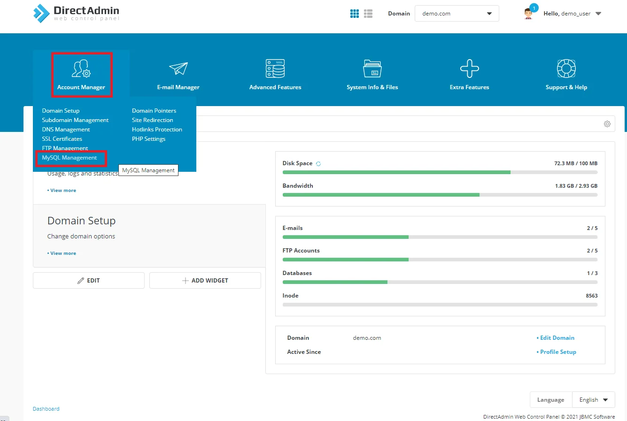Switch to list view layout
The width and height of the screenshot is (627, 421).
[x=368, y=14]
